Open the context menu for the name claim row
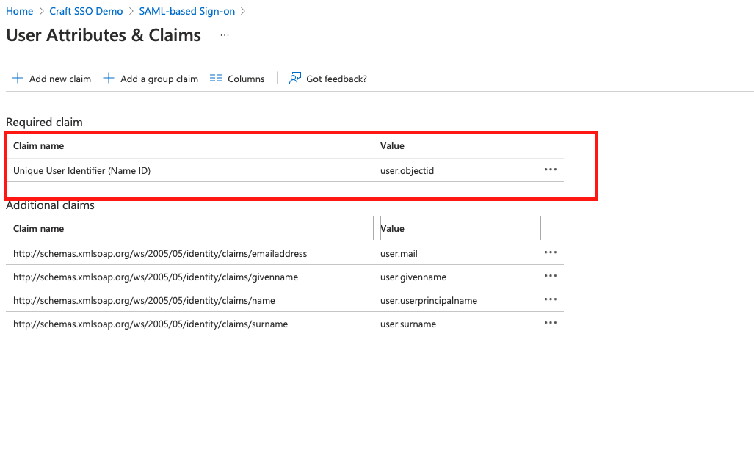The height and width of the screenshot is (466, 754). 550,299
